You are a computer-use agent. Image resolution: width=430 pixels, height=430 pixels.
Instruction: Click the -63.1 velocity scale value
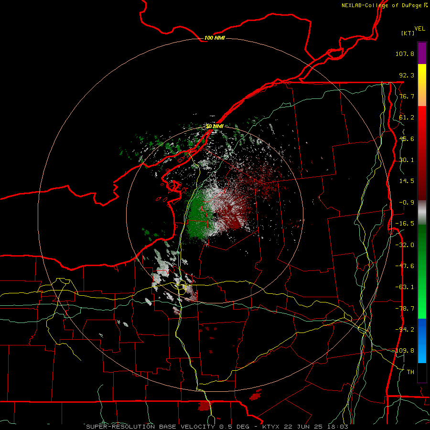405,287
